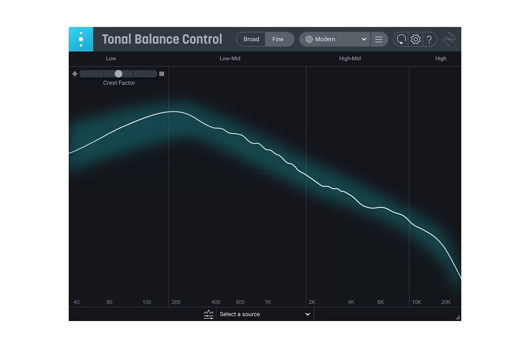The width and height of the screenshot is (530, 348).
Task: Click the resize grip at bottom-right corner
Action: point(458,318)
